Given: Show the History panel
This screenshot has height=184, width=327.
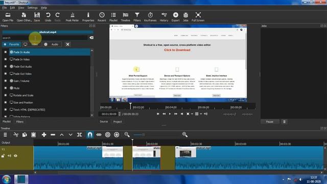Looking at the screenshot, I should [x=164, y=17].
